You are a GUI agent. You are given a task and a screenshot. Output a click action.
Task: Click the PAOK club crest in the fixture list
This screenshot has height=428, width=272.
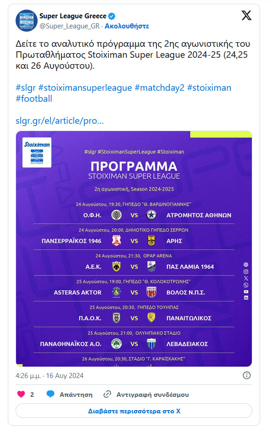(x=116, y=318)
